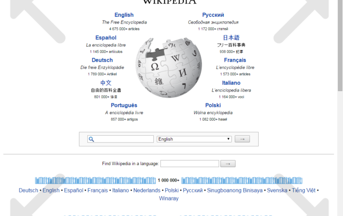Click Polski in the 1 000 000+ list
This screenshot has height=216, width=343.
pyautogui.click(x=171, y=191)
